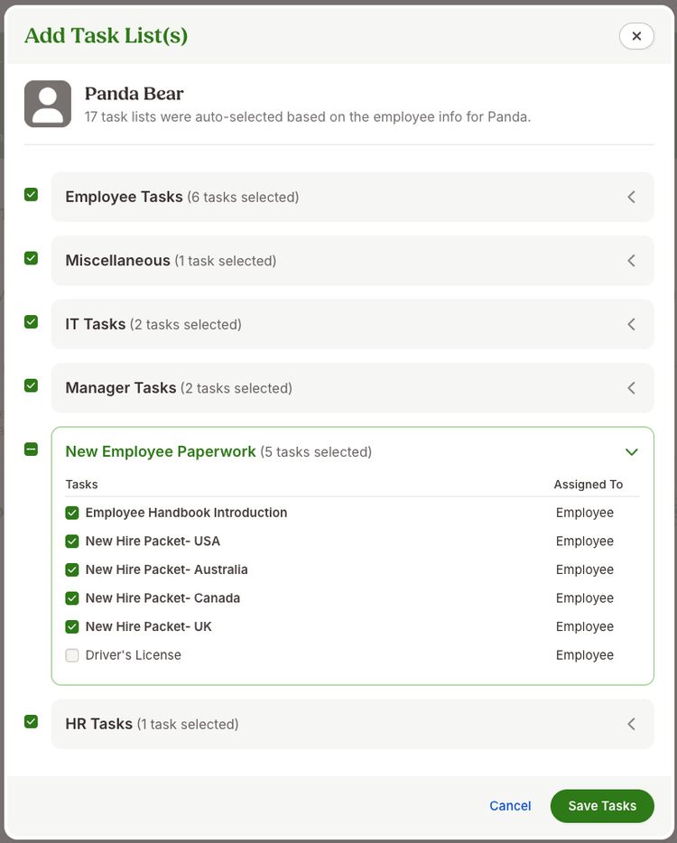Close the Add Task List(s) dialog
Image resolution: width=677 pixels, height=843 pixels.
pos(636,36)
